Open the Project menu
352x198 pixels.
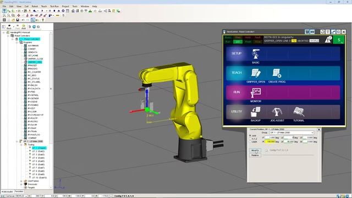pyautogui.click(x=65, y=6)
